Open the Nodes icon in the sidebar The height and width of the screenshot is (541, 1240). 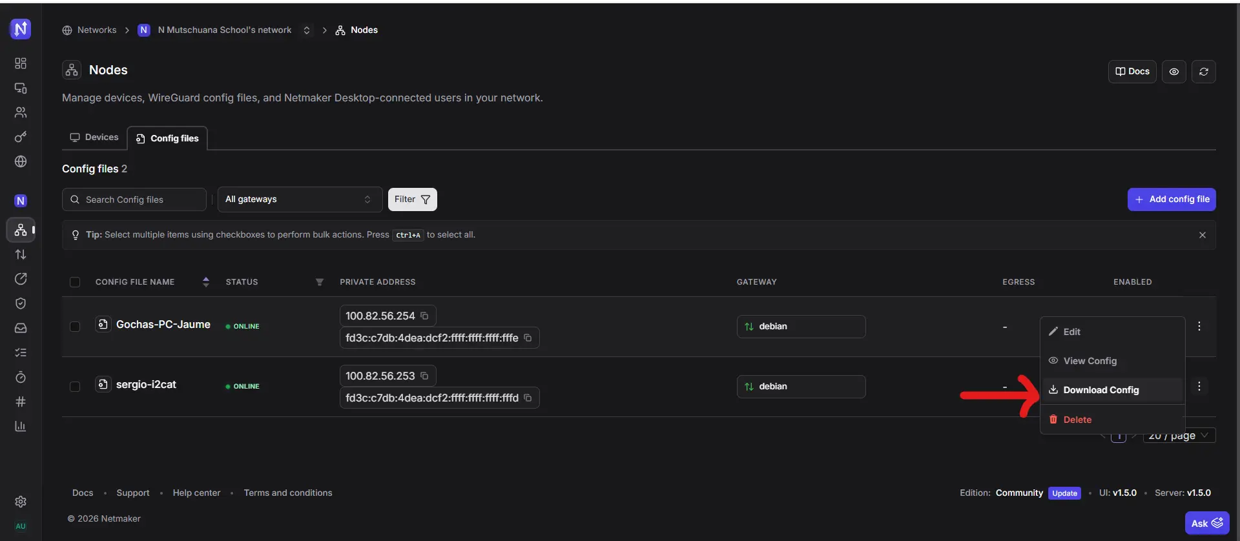21,230
